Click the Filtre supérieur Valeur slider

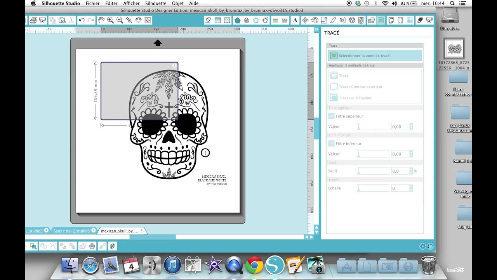(373, 126)
